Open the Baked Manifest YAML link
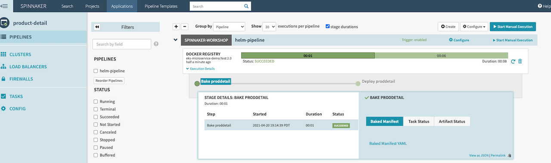This screenshot has width=551, height=163. (388, 144)
